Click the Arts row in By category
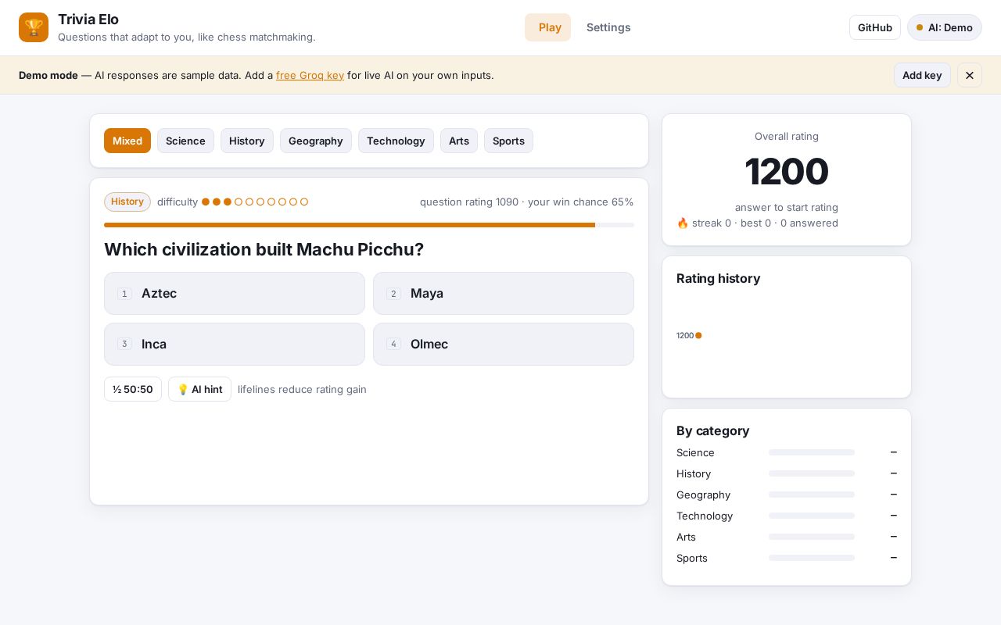1001x625 pixels. (787, 537)
